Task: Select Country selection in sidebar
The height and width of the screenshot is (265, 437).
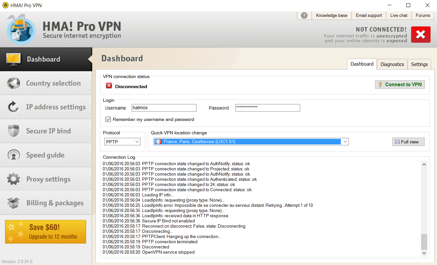Action: tap(46, 83)
